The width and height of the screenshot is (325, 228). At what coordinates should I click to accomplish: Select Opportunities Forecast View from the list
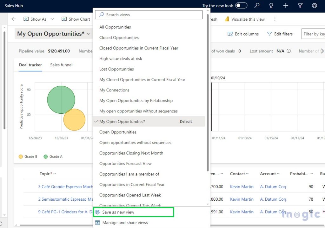[131, 163]
